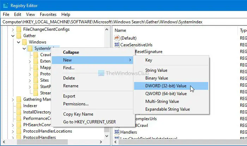Expand the PHSearchConn key arrow
247x146 pixels.
(x=13, y=125)
